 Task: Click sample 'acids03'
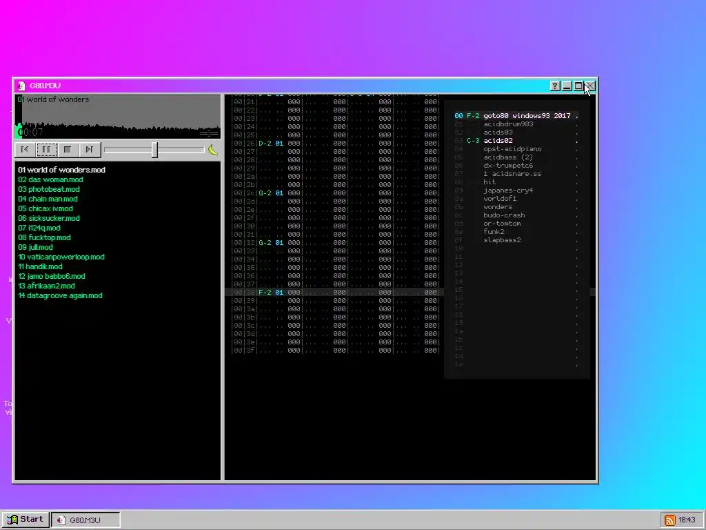pyautogui.click(x=498, y=132)
